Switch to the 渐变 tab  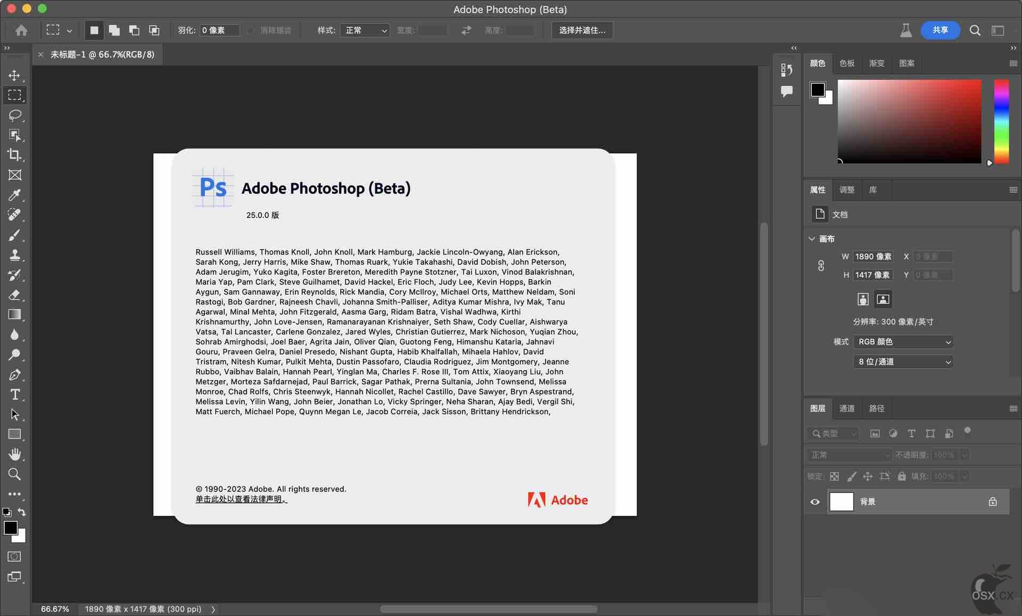click(877, 63)
